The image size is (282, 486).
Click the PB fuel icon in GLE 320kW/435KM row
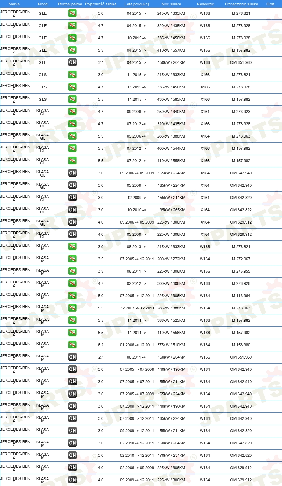72,26
